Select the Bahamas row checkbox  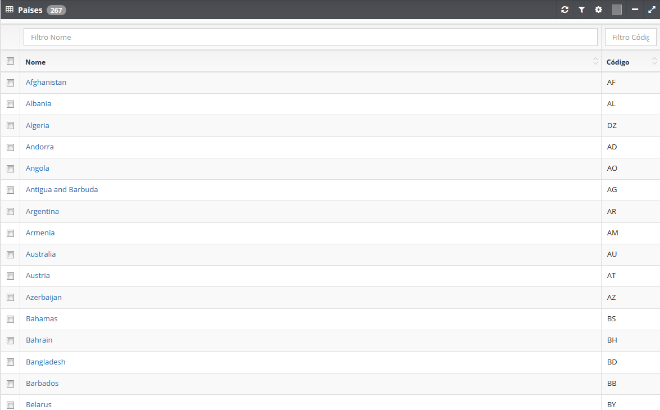[11, 319]
